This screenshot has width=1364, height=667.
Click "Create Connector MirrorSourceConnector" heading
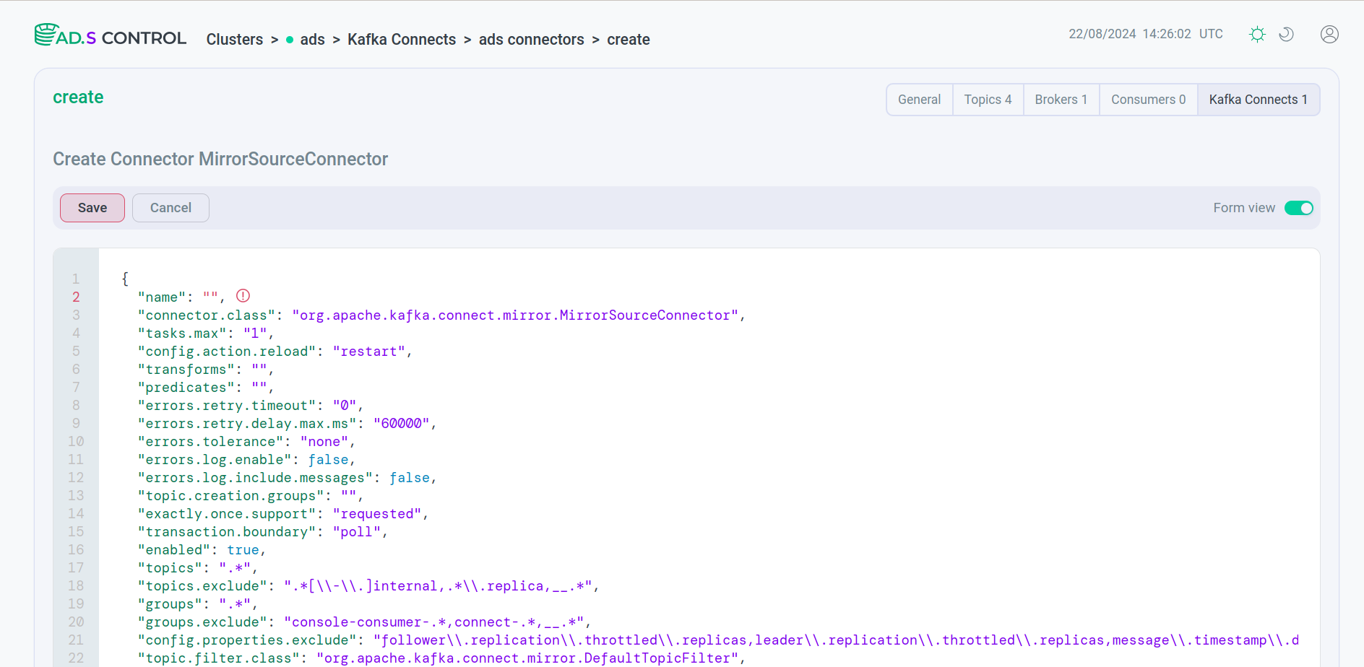220,159
